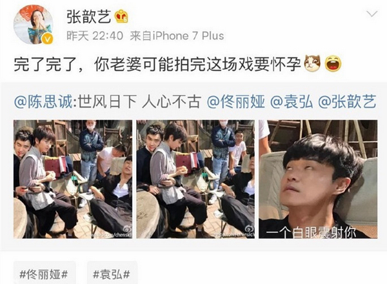The width and height of the screenshot is (387, 284).
Task: Open the 张歆艺 username at top
Action: 89,17
